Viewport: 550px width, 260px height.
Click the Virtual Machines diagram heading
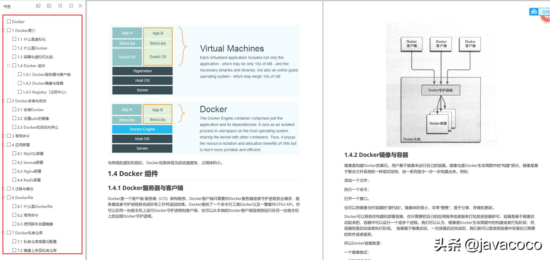click(x=232, y=49)
